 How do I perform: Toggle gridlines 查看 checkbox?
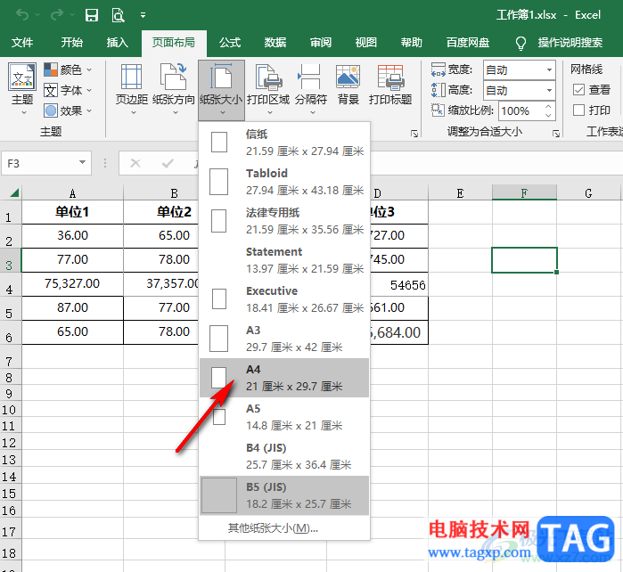click(x=579, y=90)
